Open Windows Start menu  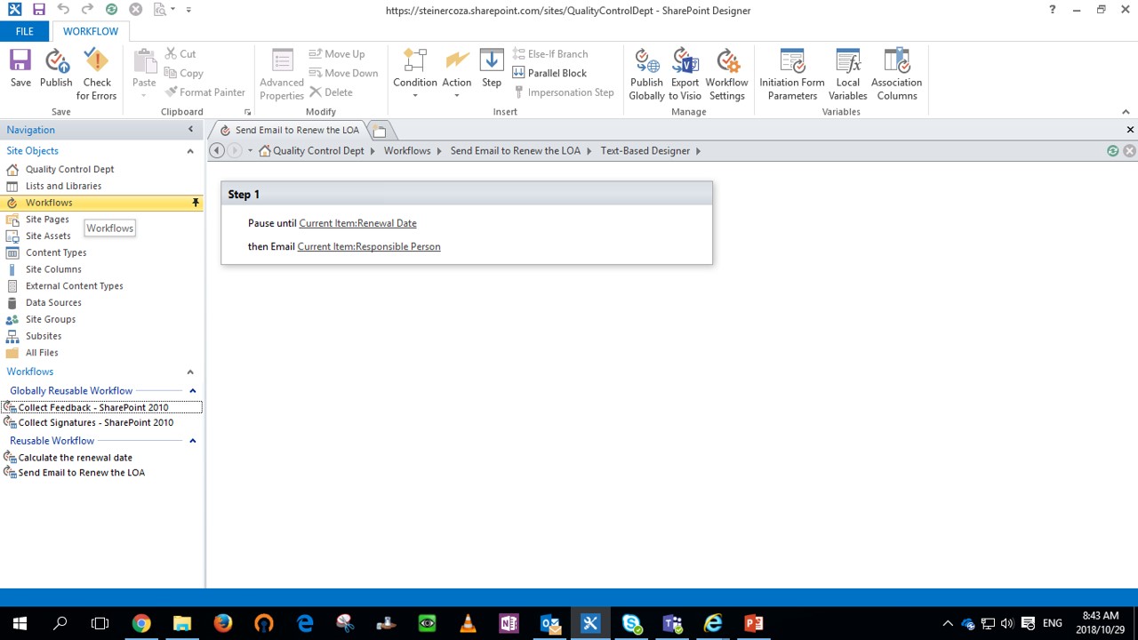[20, 623]
